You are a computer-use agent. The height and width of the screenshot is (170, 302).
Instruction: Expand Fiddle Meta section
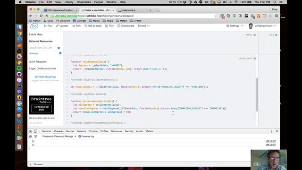[x=36, y=34]
